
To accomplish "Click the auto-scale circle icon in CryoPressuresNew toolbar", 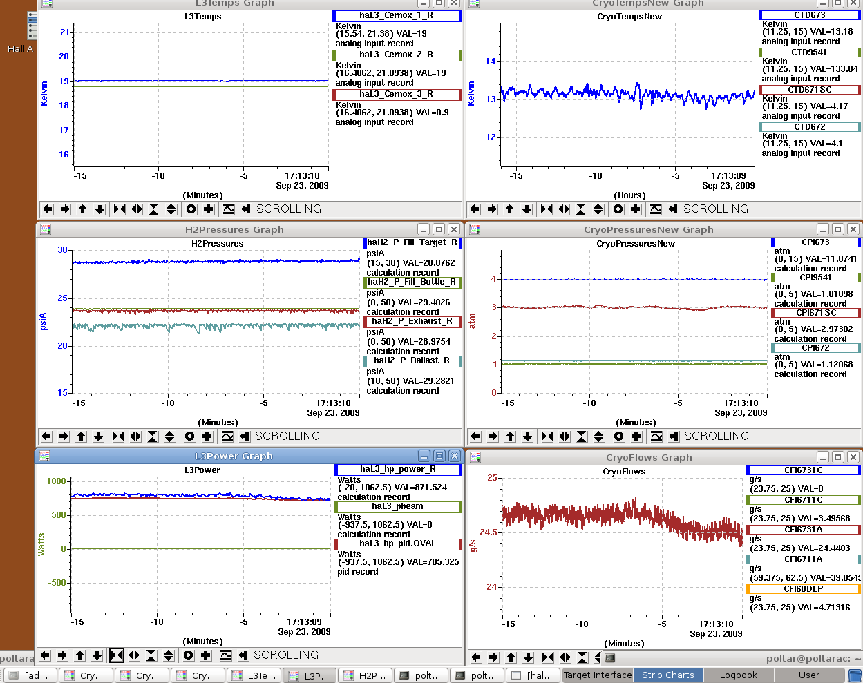I will tap(619, 436).
